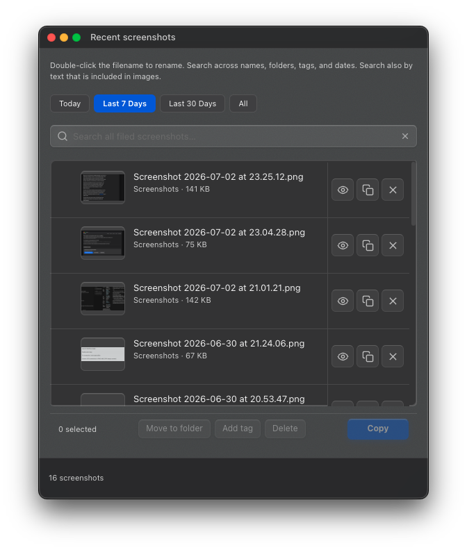Remove Screenshot 21.01.21 with X icon
The image size is (467, 550).
click(x=393, y=301)
